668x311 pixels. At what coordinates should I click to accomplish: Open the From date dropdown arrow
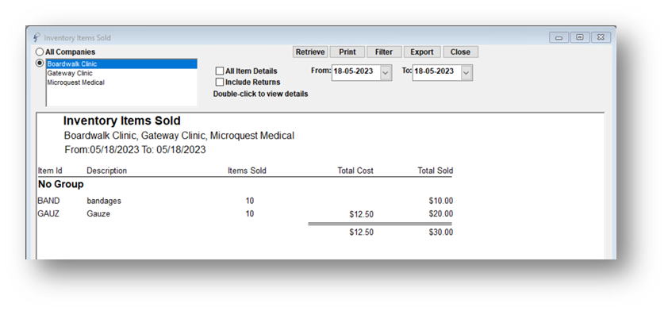click(386, 73)
